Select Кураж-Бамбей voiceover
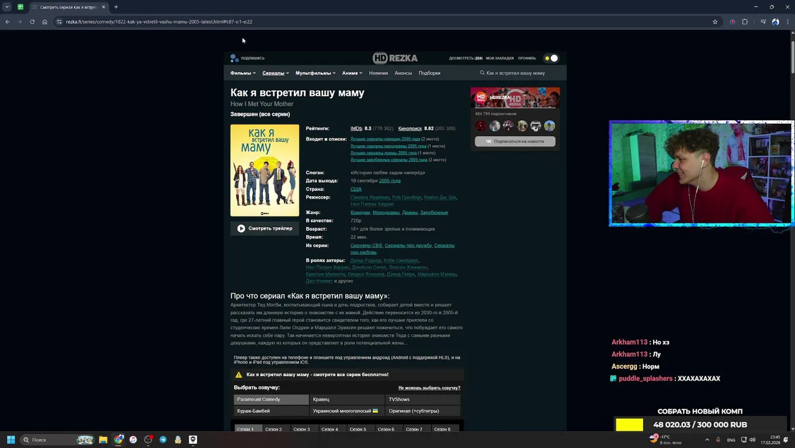This screenshot has width=795, height=448. [271, 411]
